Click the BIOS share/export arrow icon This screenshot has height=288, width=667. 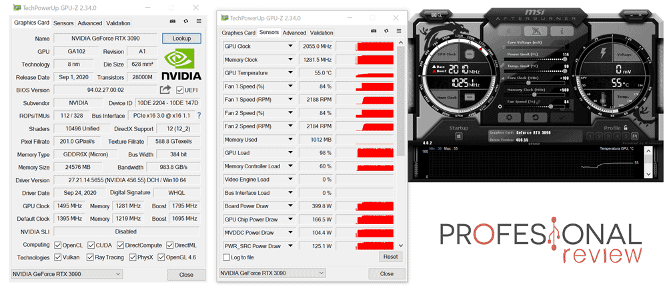click(x=165, y=90)
